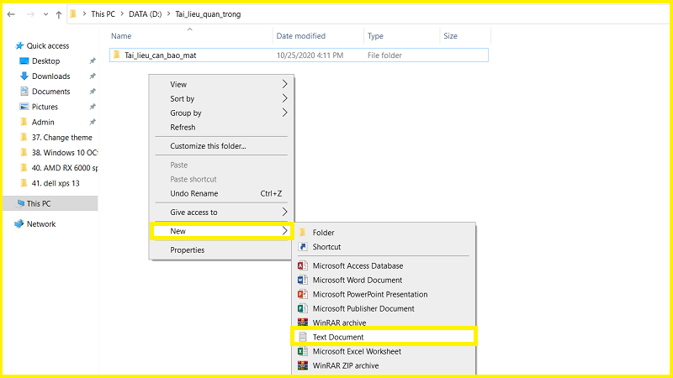This screenshot has height=378, width=673.
Task: Open the View submenu in context menu
Action: tap(221, 85)
